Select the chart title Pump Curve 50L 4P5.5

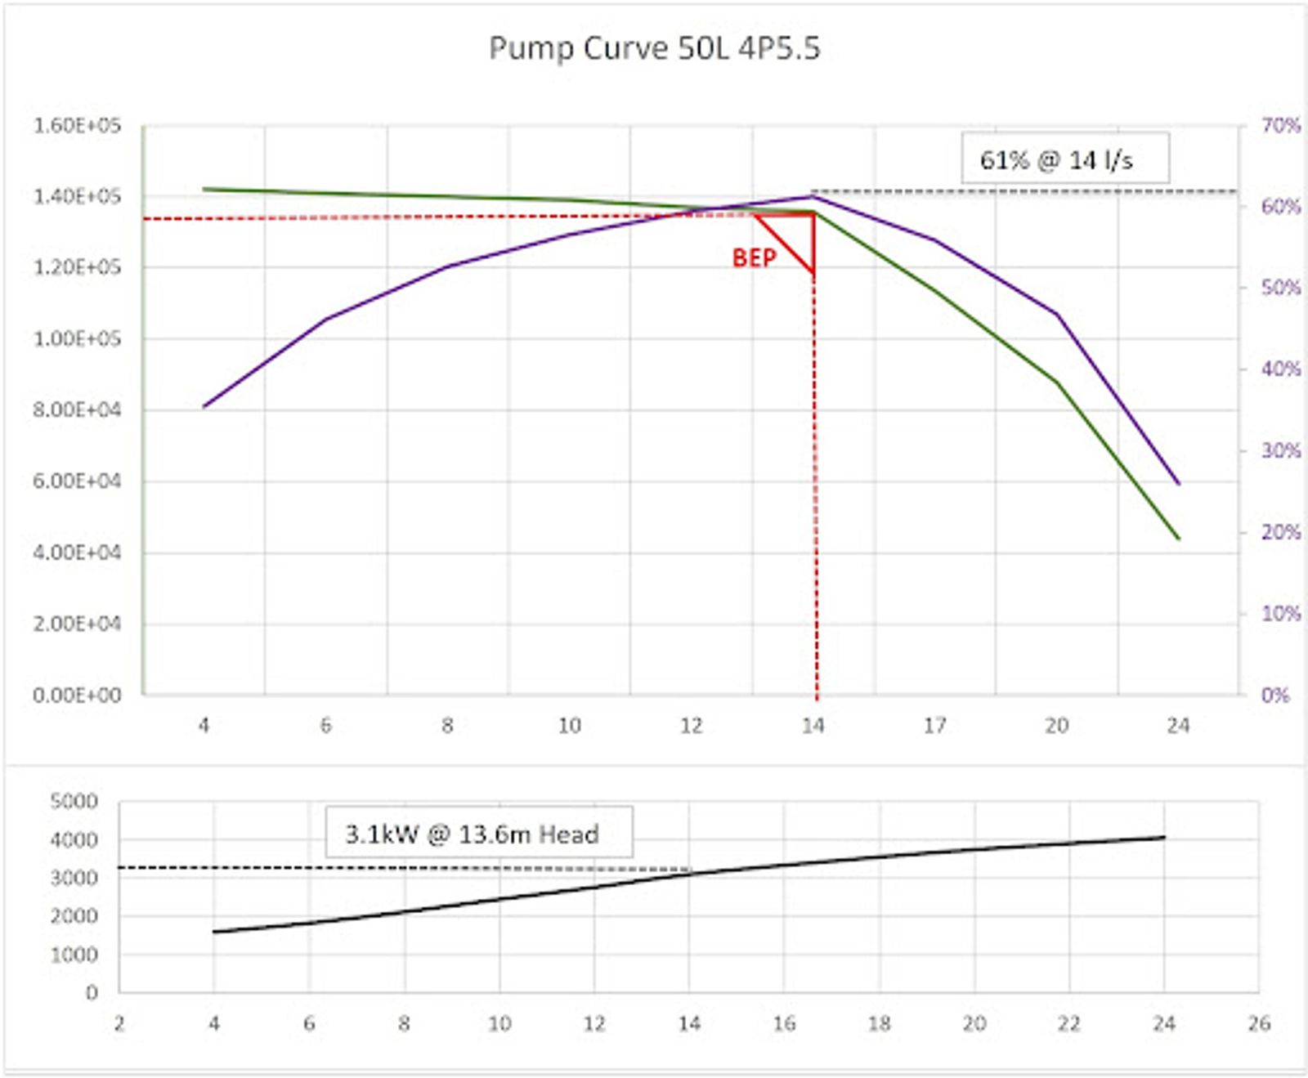pos(654,51)
